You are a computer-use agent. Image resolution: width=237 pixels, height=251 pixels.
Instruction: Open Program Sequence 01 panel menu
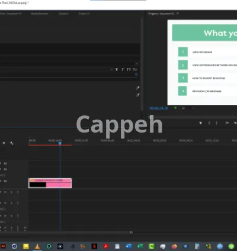tap(178, 14)
